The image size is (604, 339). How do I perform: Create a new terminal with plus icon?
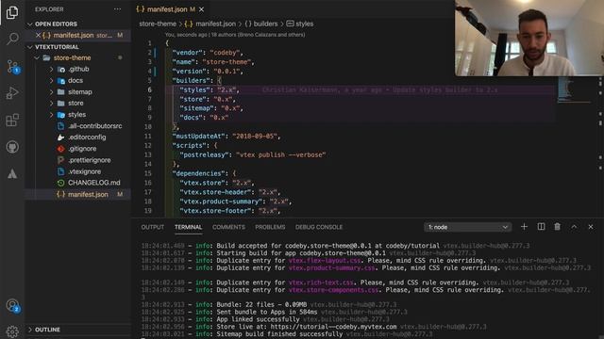pyautogui.click(x=524, y=227)
